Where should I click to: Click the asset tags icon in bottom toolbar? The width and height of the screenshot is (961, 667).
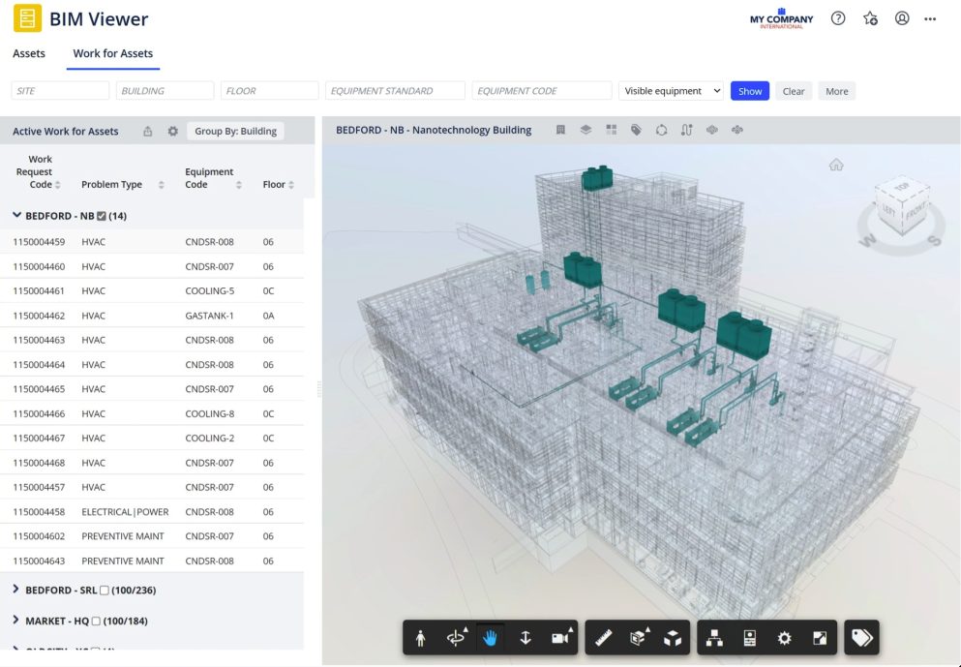pos(861,638)
